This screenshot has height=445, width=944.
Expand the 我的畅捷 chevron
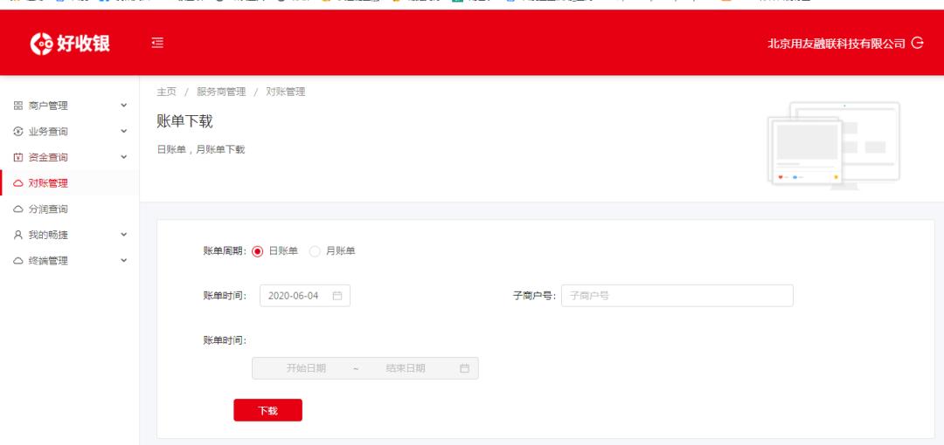[x=124, y=235]
